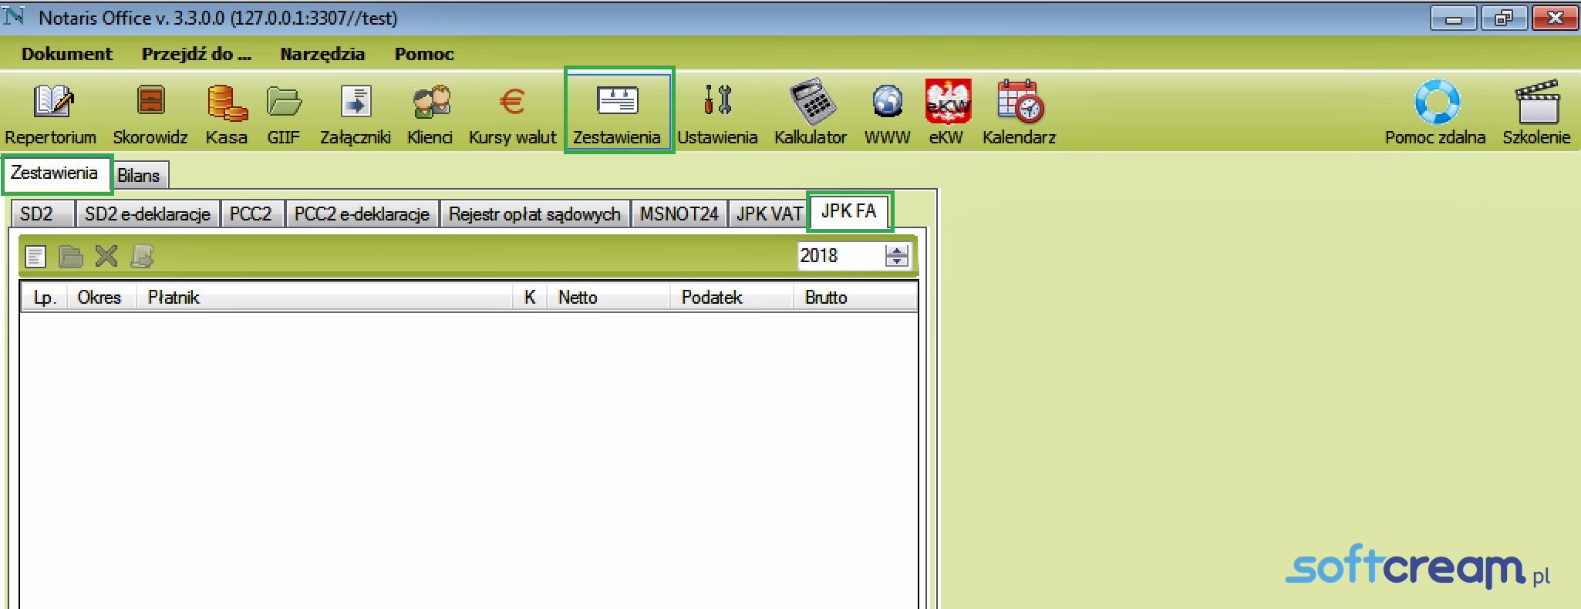The width and height of the screenshot is (1581, 609).
Task: Start Pomoc zdalna remote help
Action: click(1436, 114)
